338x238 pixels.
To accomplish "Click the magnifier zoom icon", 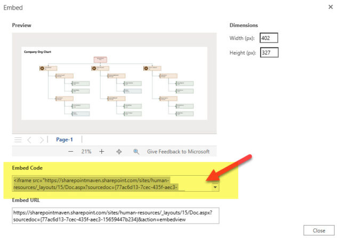I will pyautogui.click(x=136, y=152).
